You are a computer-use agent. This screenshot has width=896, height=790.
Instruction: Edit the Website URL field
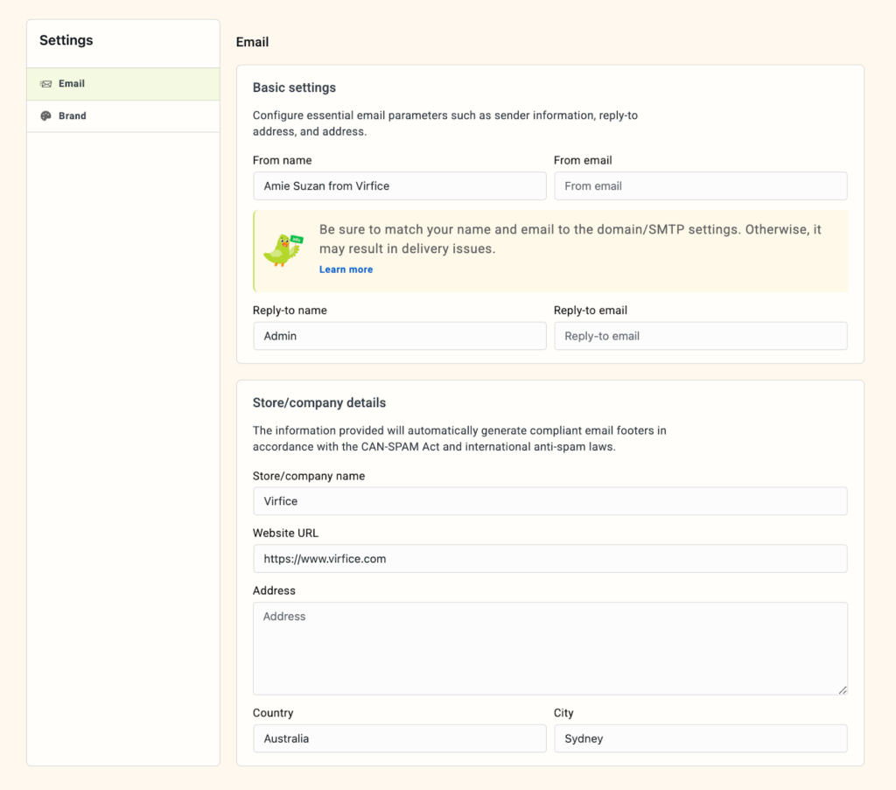(x=550, y=559)
